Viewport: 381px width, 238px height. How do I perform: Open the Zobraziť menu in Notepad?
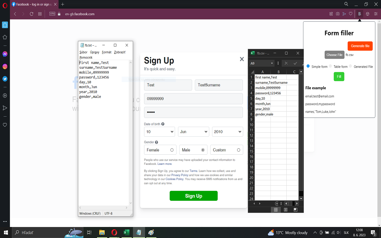pyautogui.click(x=120, y=52)
